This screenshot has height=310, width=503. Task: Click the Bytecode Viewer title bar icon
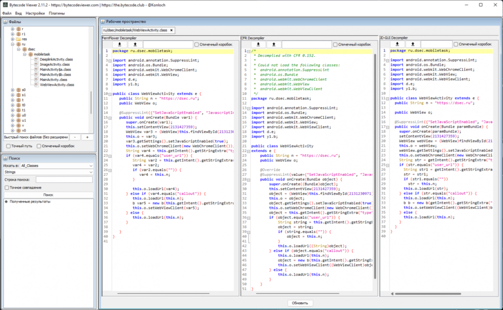coord(5,5)
